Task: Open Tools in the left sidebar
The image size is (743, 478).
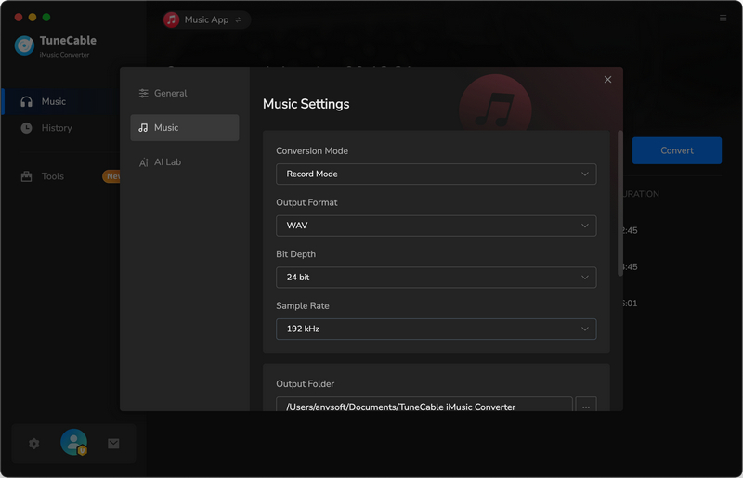Action: point(53,176)
